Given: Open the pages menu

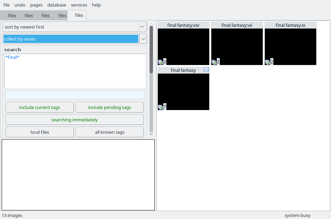Looking at the screenshot, I should [x=36, y=5].
